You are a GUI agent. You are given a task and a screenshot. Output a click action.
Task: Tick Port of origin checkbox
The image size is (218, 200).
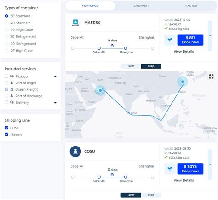pos(6,83)
